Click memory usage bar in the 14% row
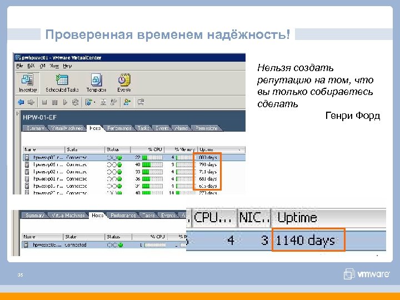400x300 pixels. click(x=186, y=193)
